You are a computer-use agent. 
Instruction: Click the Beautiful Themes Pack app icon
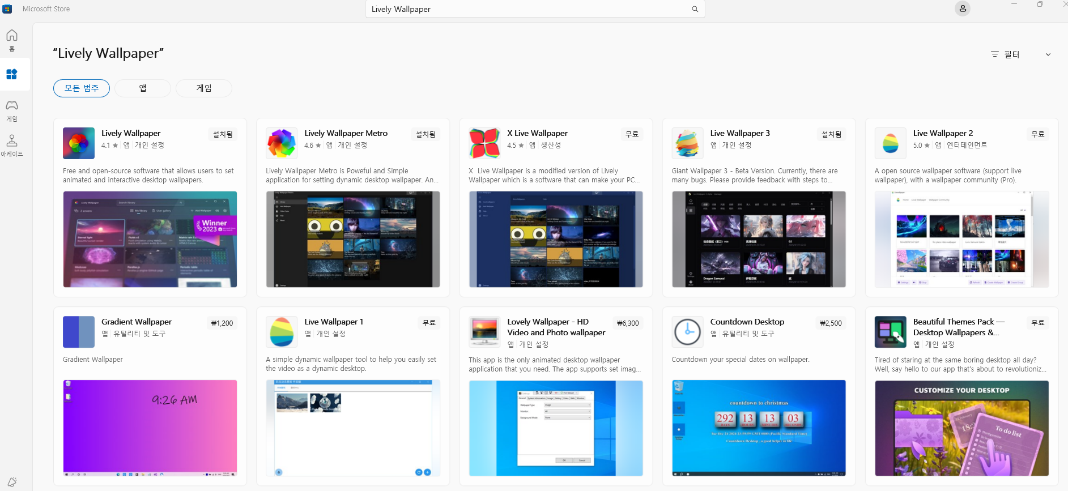pyautogui.click(x=891, y=332)
